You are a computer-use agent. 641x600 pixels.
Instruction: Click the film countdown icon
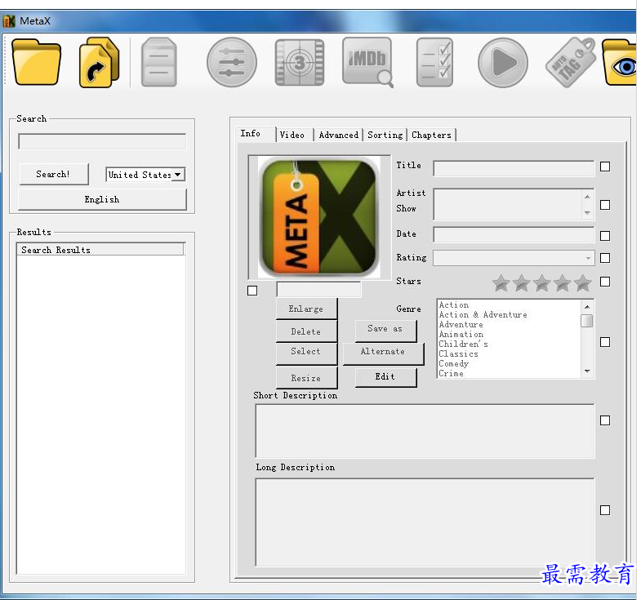(x=299, y=63)
